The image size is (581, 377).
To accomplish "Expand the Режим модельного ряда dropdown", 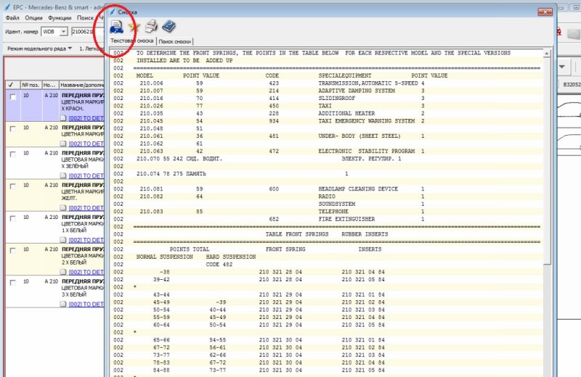I will [70, 49].
